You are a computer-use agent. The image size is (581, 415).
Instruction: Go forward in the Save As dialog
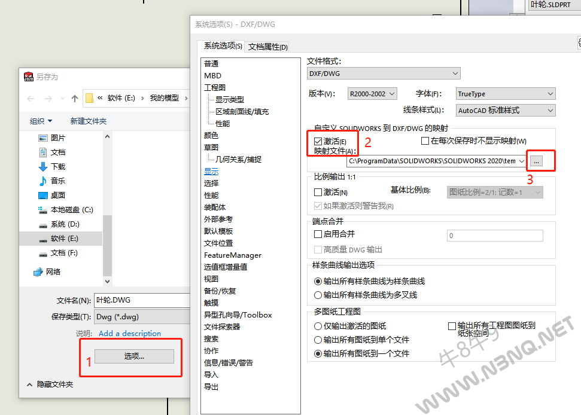[48, 99]
